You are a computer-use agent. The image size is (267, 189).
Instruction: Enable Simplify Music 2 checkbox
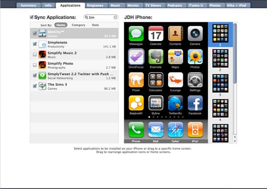pos(35,54)
